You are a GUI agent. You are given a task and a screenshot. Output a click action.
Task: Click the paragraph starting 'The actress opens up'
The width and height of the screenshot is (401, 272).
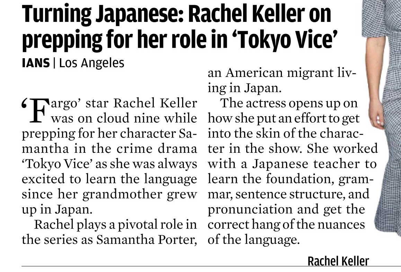point(293,172)
